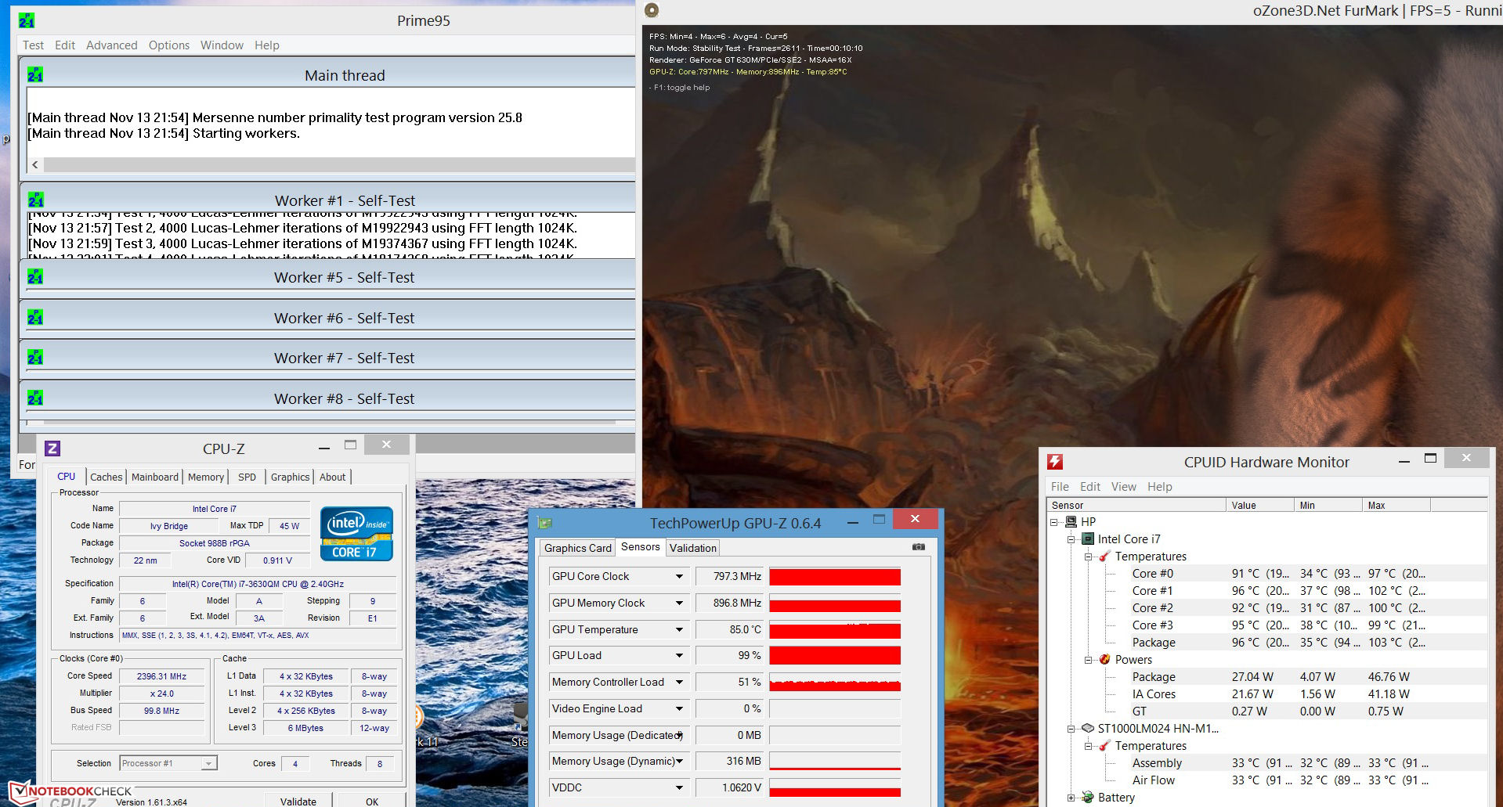Screen dimensions: 1503x807
Task: Click the Intel Core i7 inside logo
Action: point(356,534)
